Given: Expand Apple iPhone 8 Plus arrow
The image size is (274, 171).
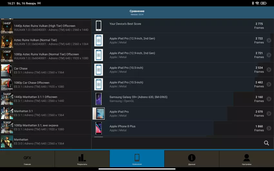Looking at the screenshot, I should pos(269,128).
